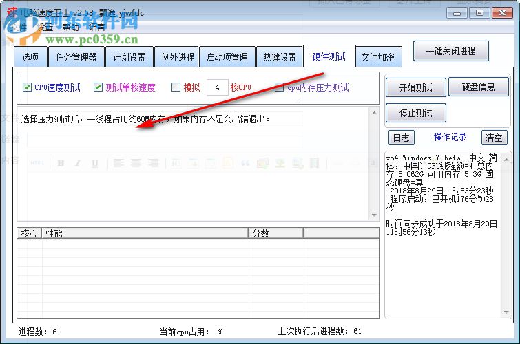Click the 停止测试 button

pos(415,113)
